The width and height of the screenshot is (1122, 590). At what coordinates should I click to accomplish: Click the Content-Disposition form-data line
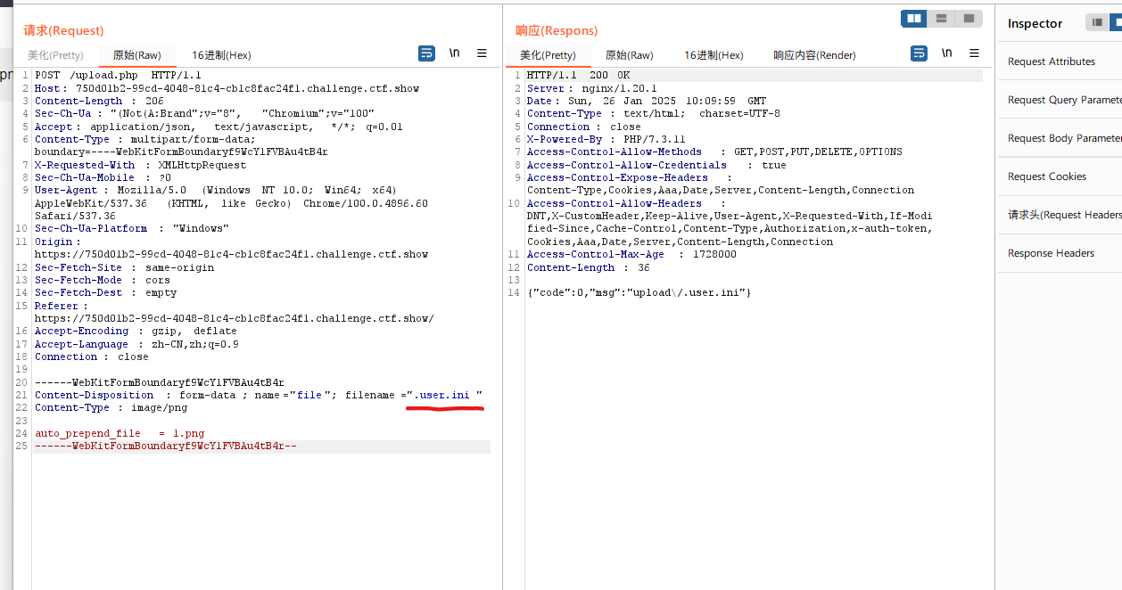(259, 395)
